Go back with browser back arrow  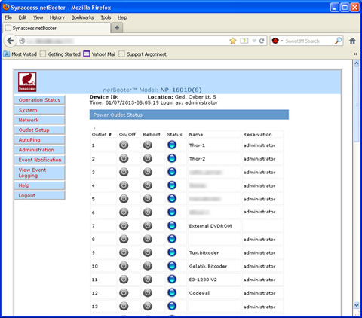(11, 41)
